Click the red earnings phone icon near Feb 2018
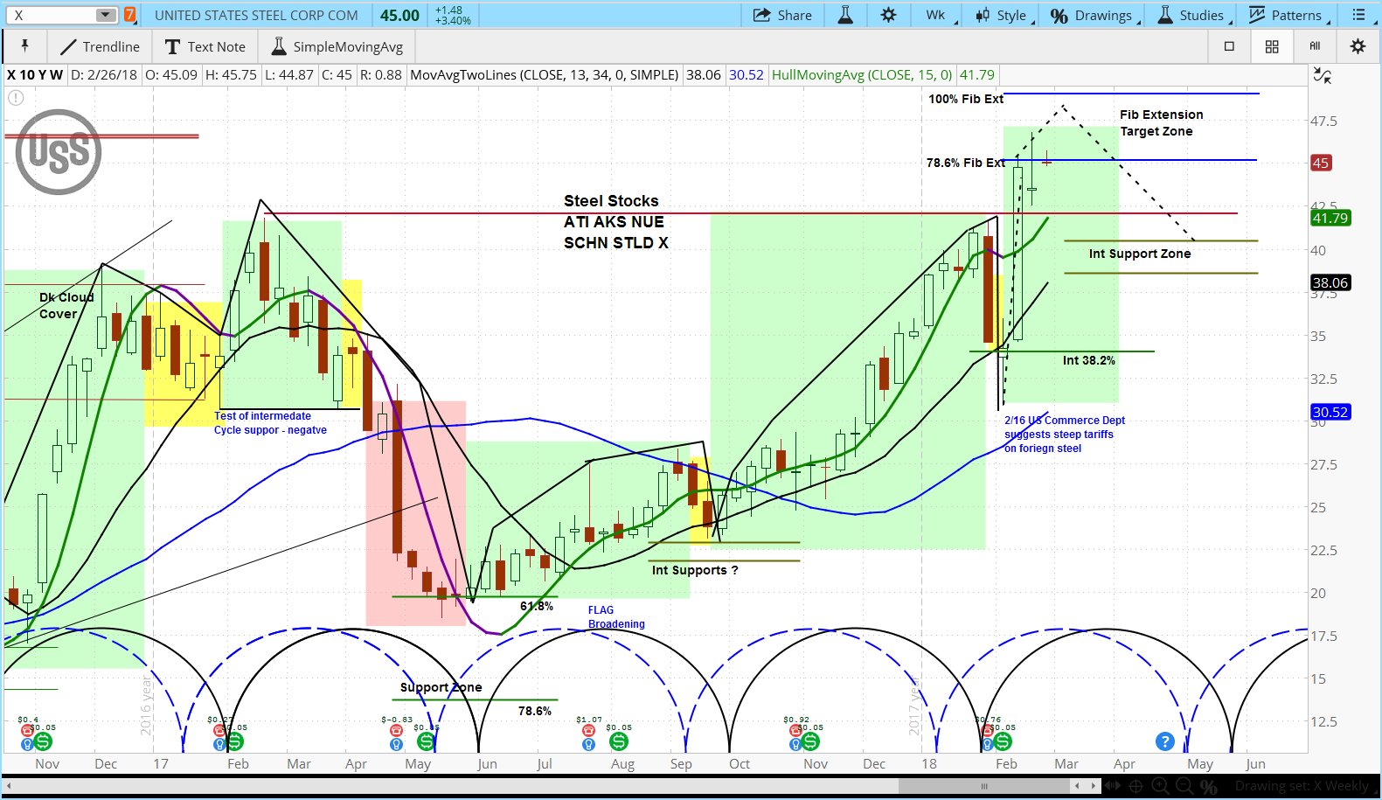Screen dimensions: 1382x800 [x=986, y=730]
